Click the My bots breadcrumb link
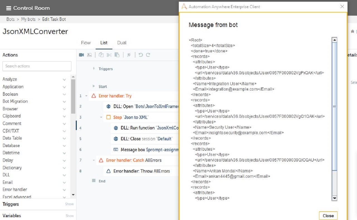Image resolution: width=357 pixels, height=220 pixels. (28, 19)
